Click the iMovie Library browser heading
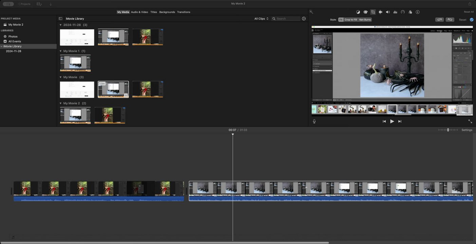 coord(75,19)
